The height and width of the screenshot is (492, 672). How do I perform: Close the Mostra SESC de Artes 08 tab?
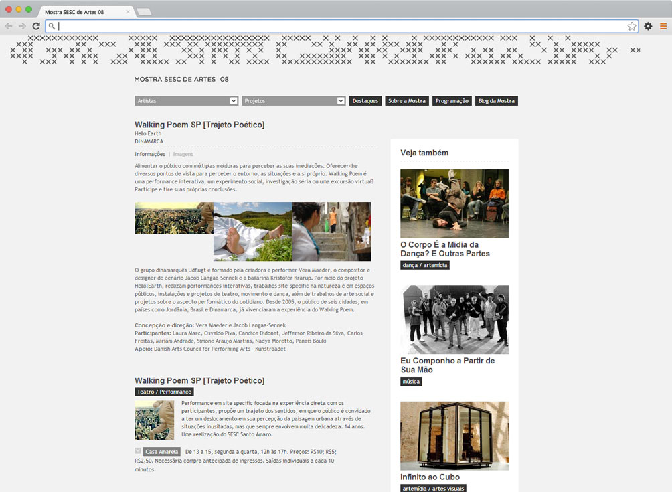[128, 12]
